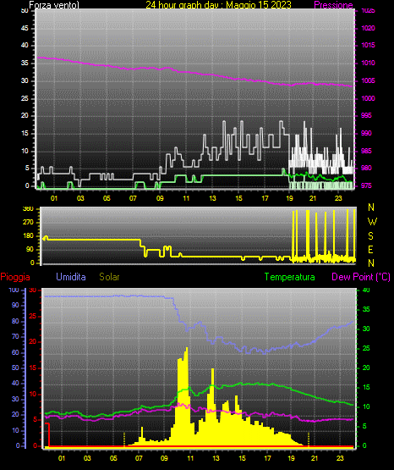Click hour 09 on bottom chart time axis
The width and height of the screenshot is (394, 470).
[x=164, y=458]
